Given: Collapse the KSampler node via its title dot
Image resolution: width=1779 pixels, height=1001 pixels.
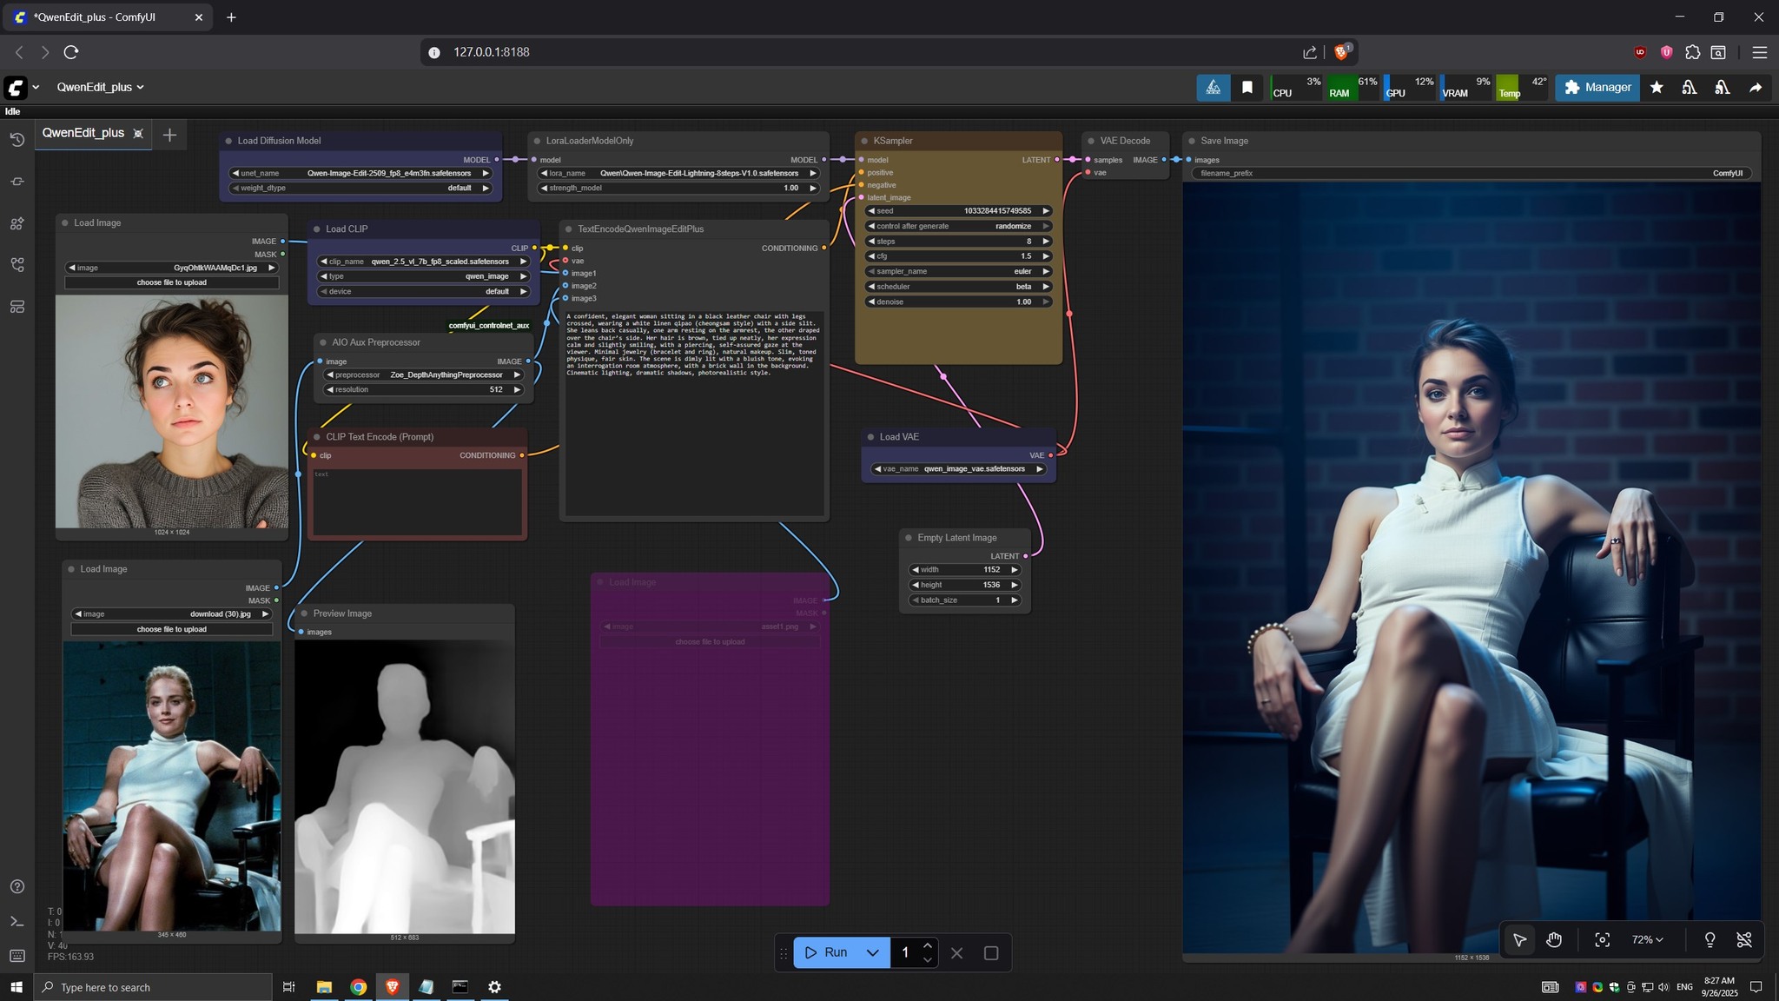Looking at the screenshot, I should 864,141.
